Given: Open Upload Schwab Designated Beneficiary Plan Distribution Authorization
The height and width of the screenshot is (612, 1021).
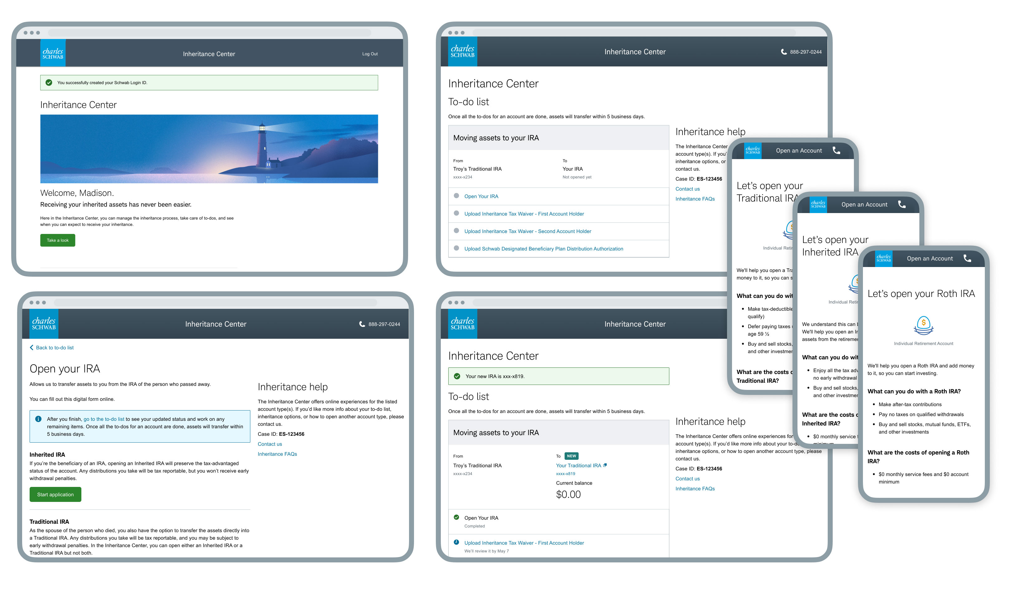Looking at the screenshot, I should pos(543,249).
